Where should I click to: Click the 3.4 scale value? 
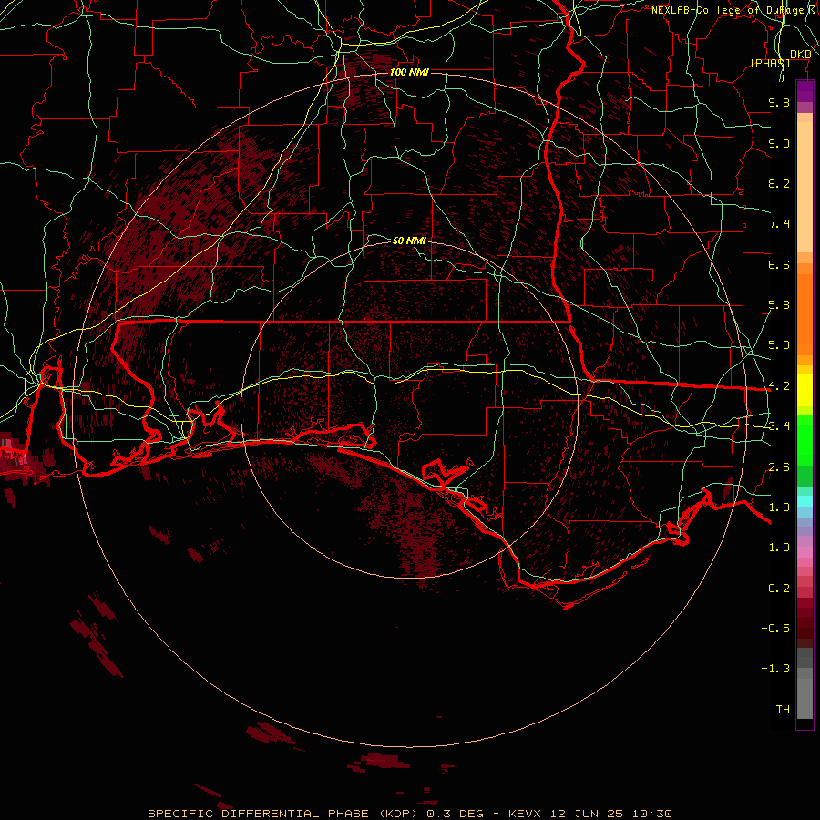[x=779, y=426]
